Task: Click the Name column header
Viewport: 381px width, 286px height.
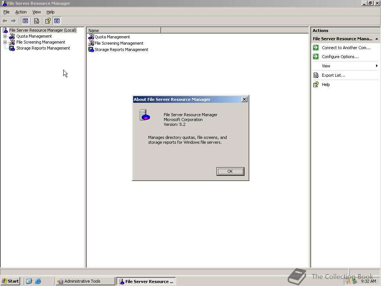Action: pos(124,31)
